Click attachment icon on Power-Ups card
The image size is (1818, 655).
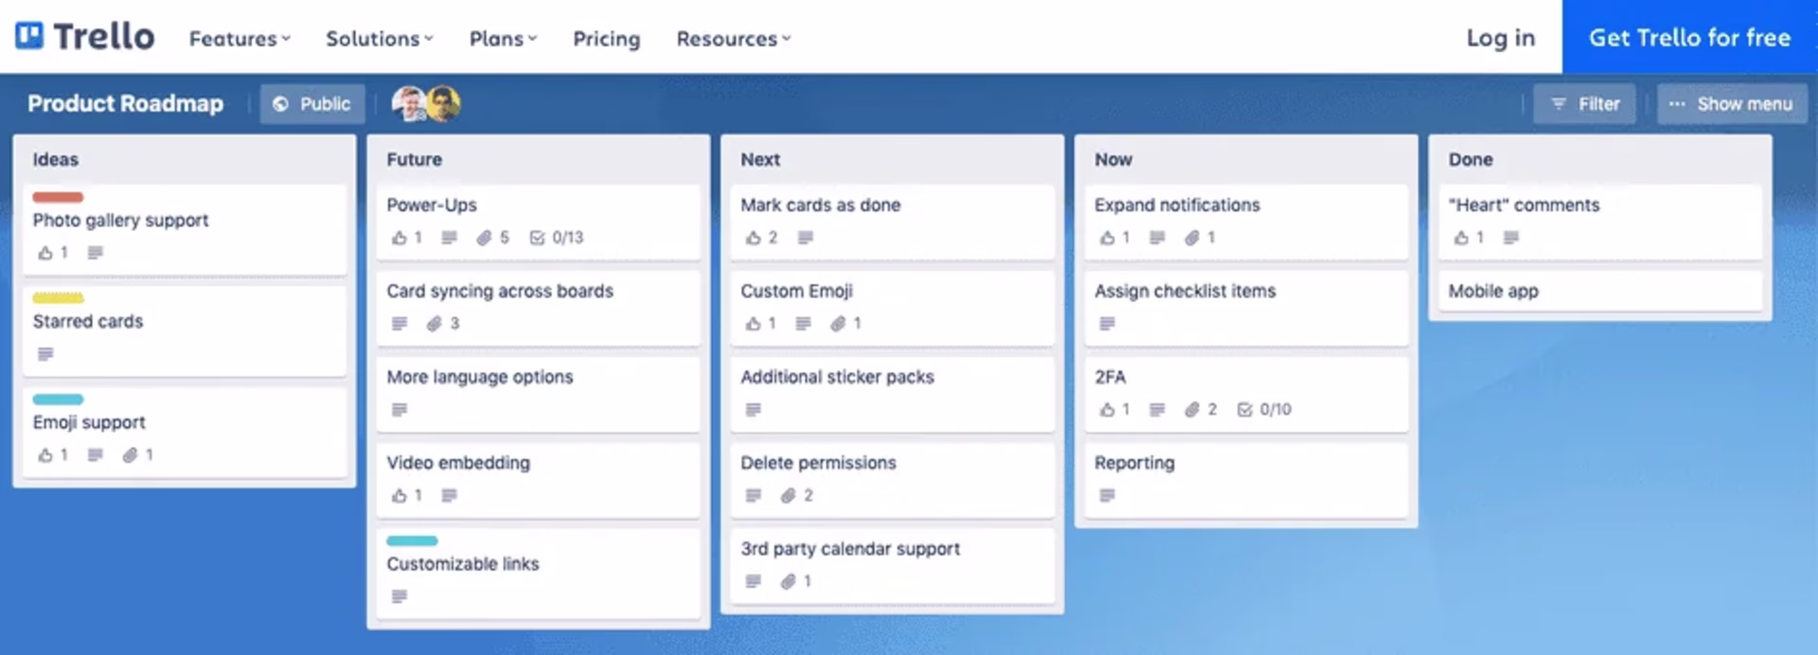click(484, 238)
